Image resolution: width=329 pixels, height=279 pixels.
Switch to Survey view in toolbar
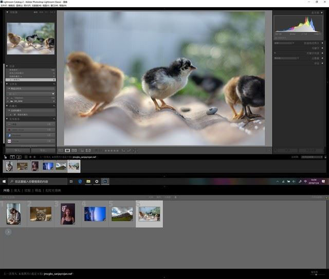tap(81, 151)
